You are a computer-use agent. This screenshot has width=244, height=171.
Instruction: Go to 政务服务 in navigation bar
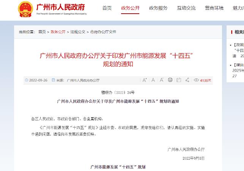pos(158,8)
